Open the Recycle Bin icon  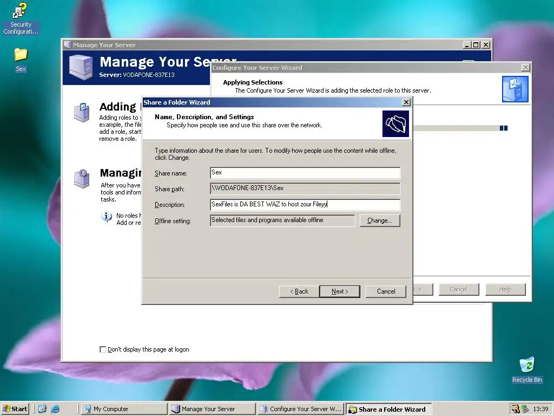tap(527, 369)
